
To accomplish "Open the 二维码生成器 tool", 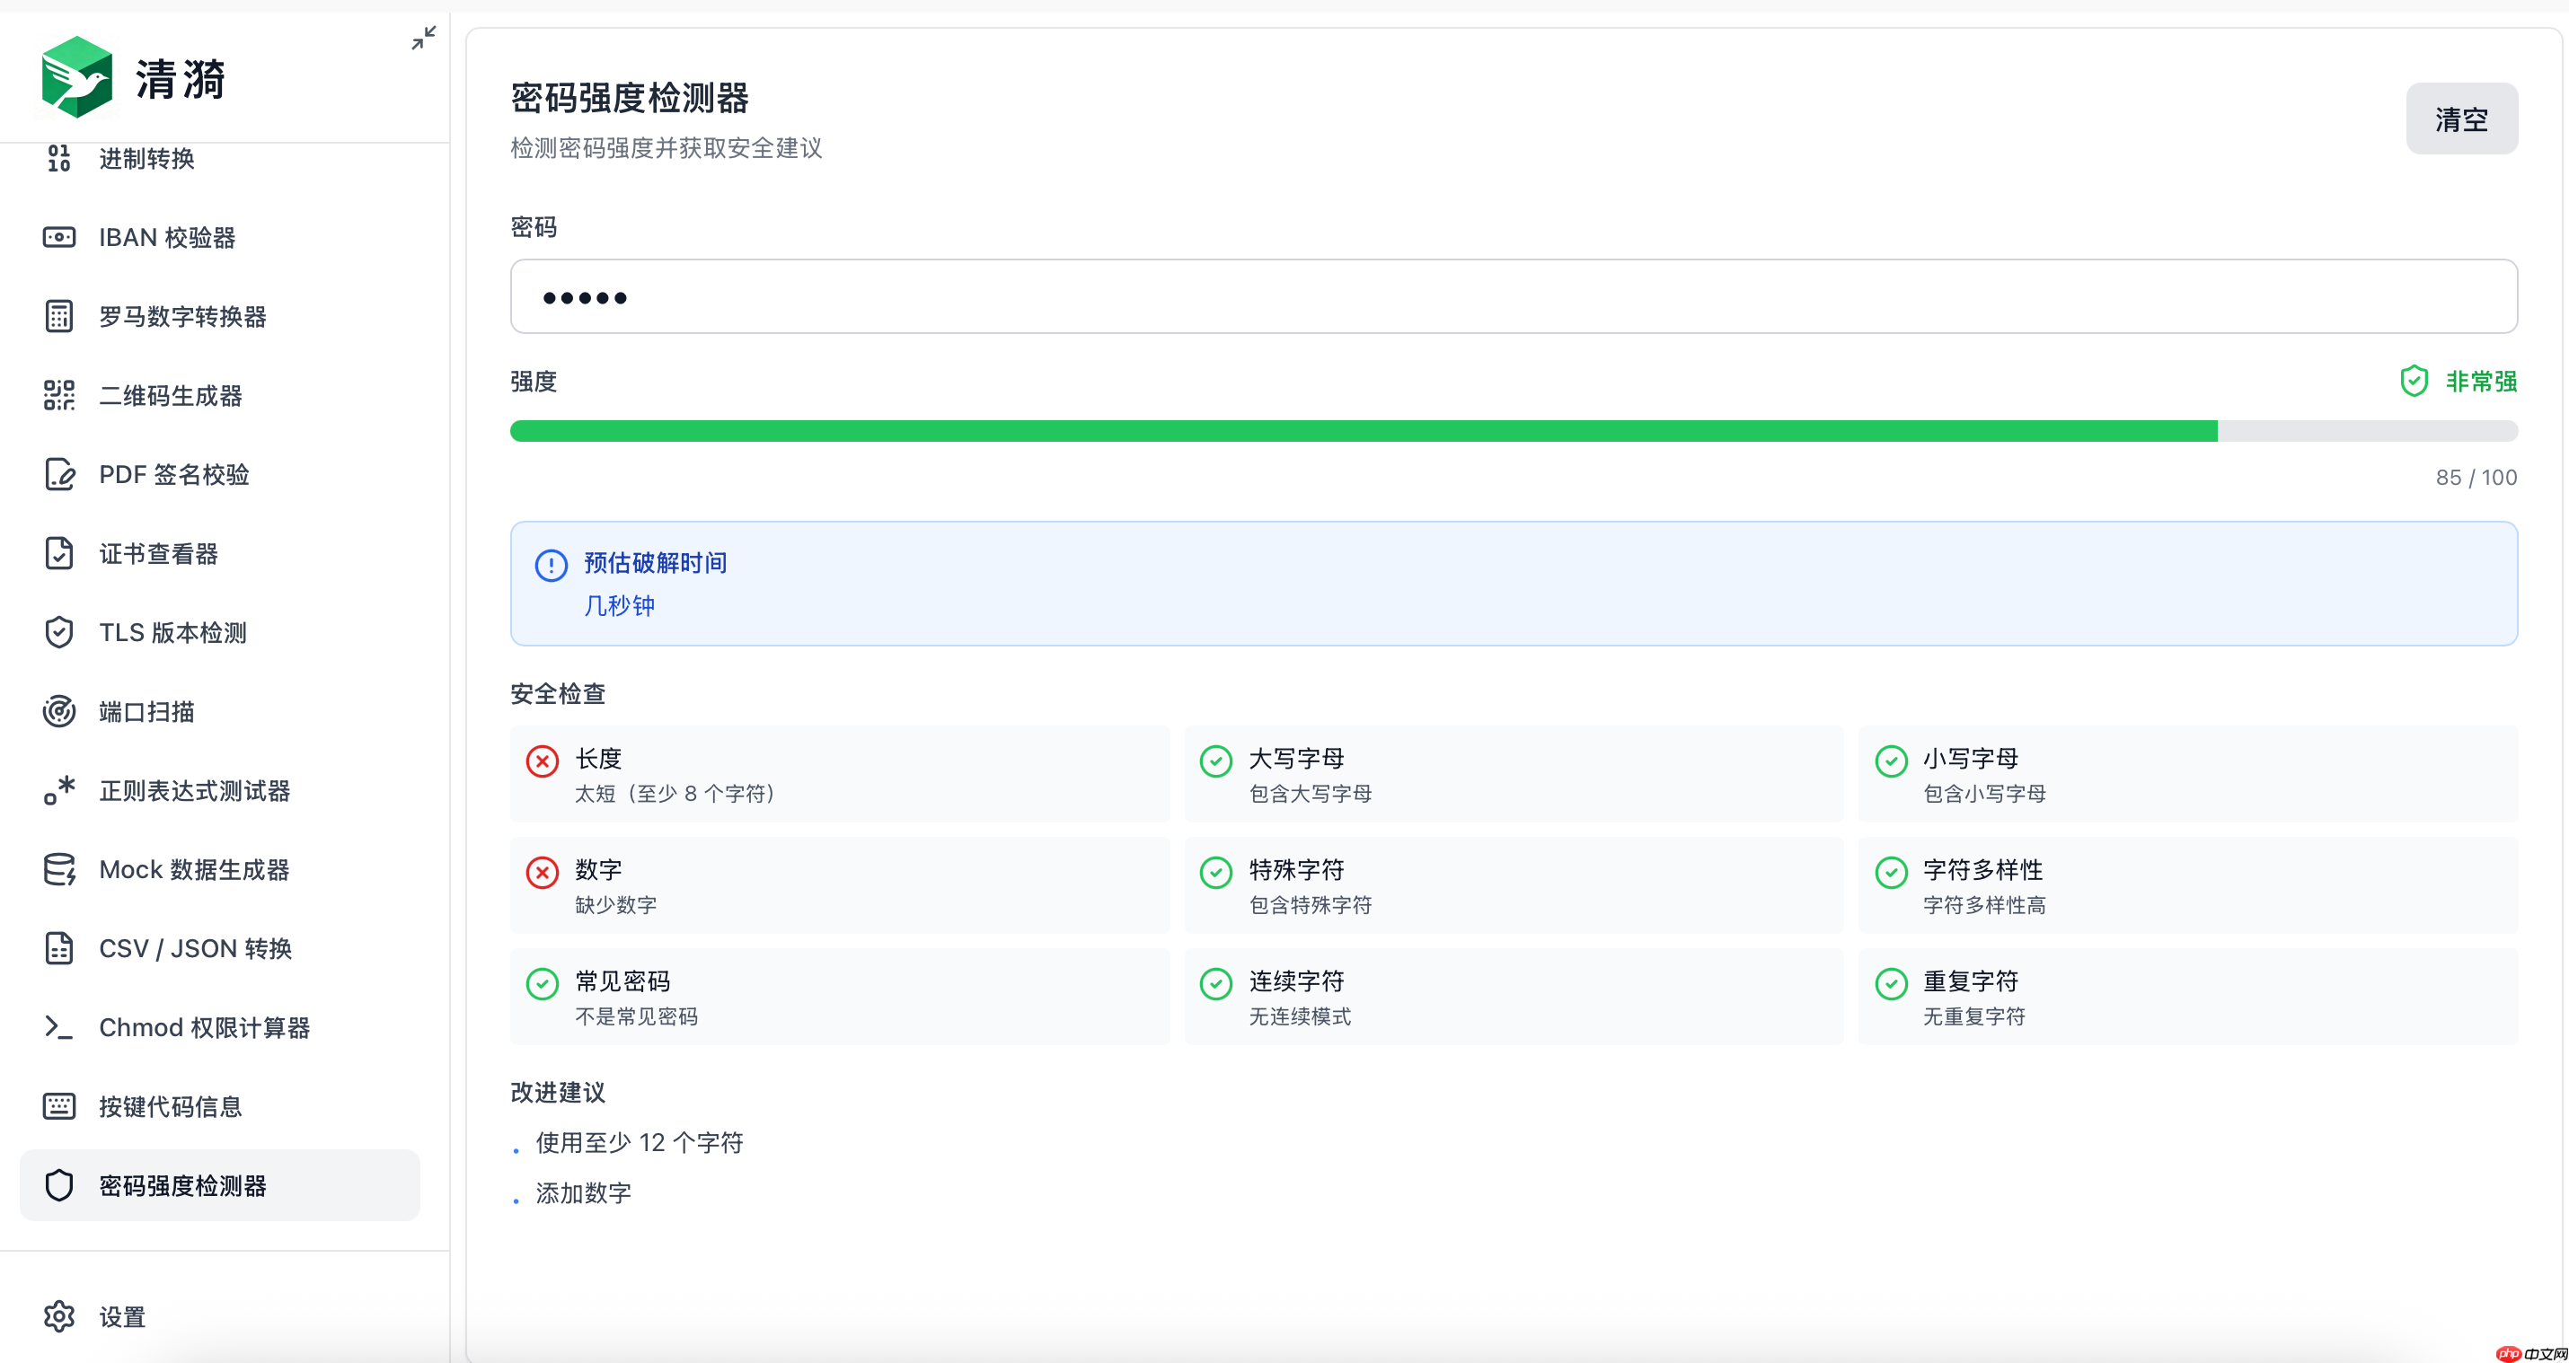I will 170,395.
